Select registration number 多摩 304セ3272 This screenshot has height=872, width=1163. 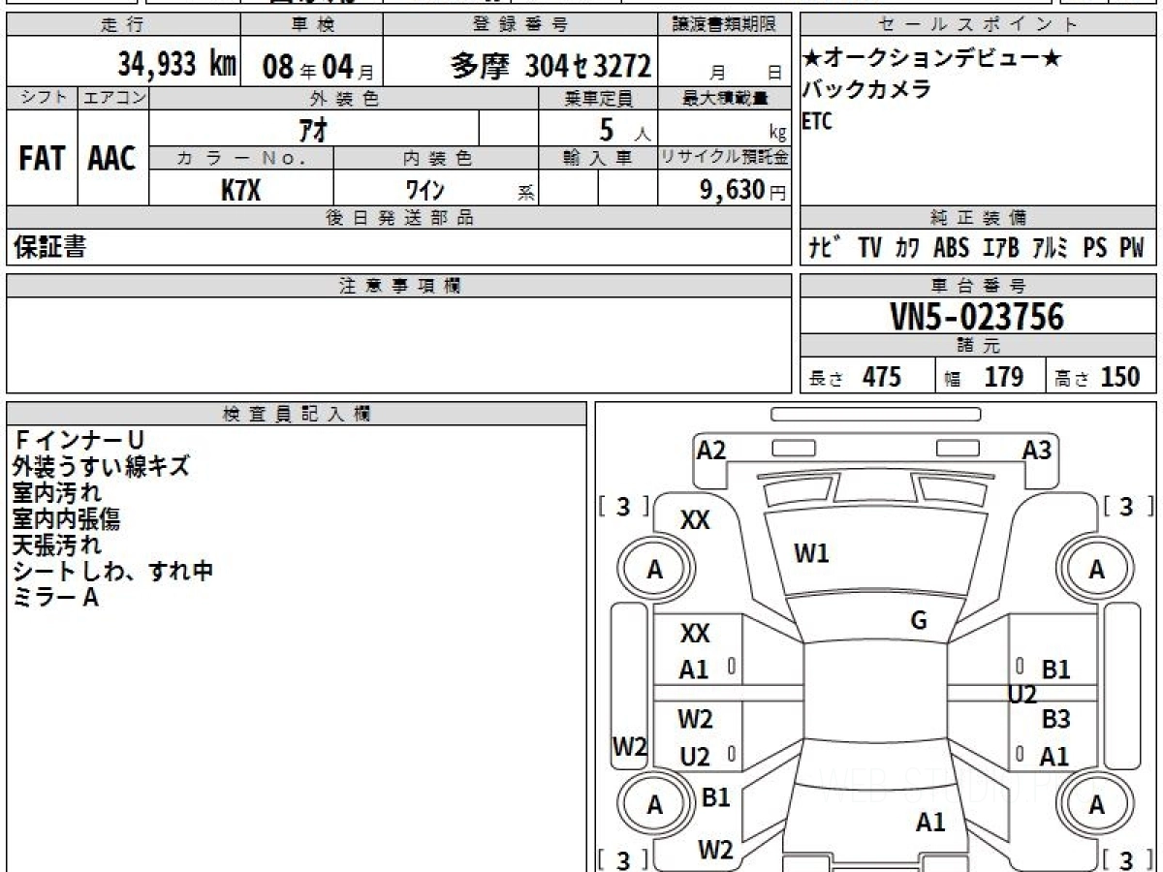click(550, 66)
